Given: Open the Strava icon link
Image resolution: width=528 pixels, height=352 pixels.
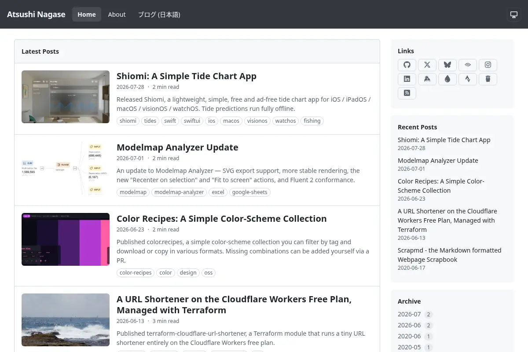Looking at the screenshot, I should coord(468,79).
